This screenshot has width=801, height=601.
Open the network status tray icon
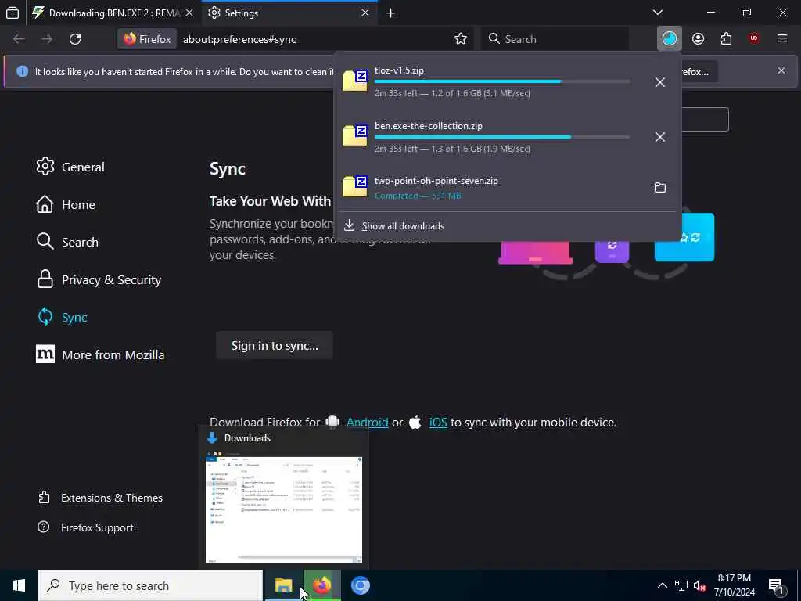click(681, 585)
